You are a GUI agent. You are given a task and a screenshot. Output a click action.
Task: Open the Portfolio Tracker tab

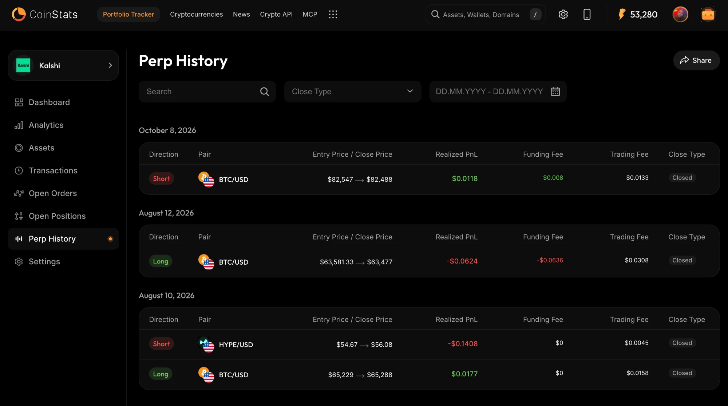click(128, 14)
